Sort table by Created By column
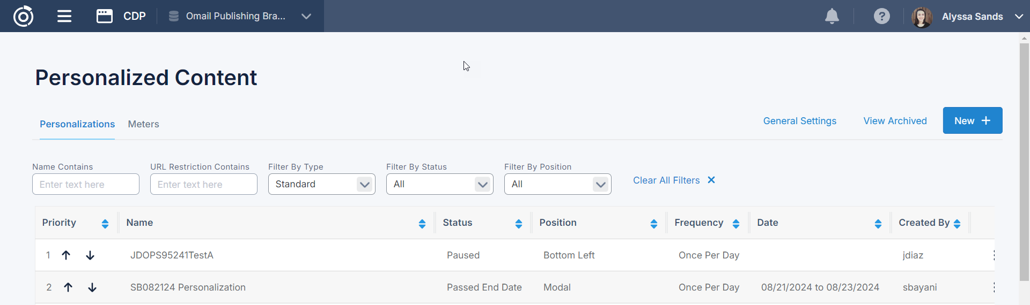 tap(957, 224)
